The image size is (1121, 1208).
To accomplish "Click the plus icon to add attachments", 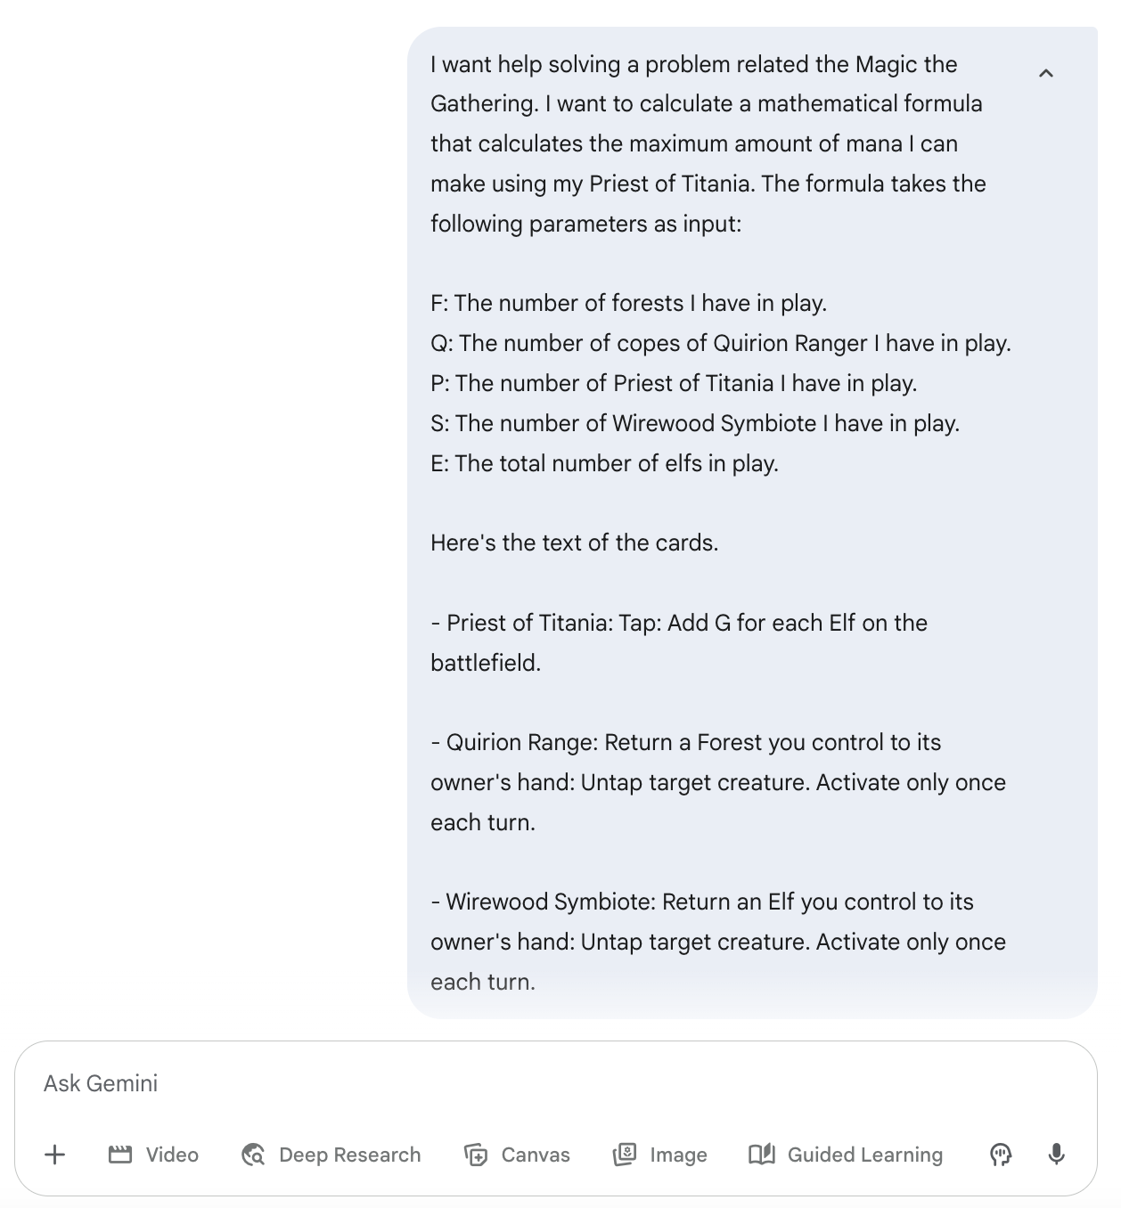I will click(54, 1155).
